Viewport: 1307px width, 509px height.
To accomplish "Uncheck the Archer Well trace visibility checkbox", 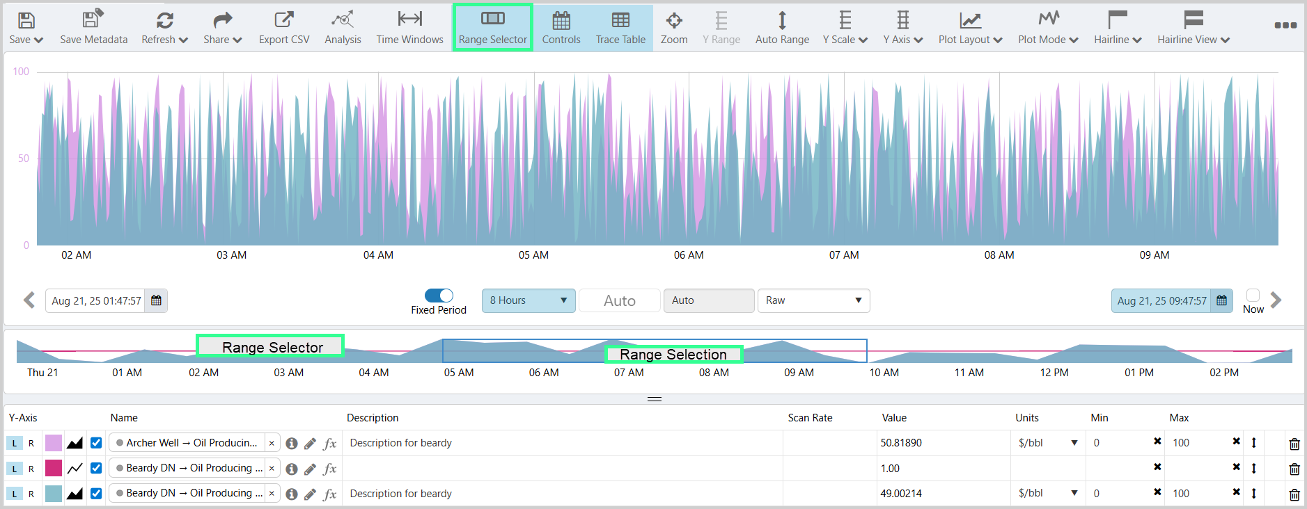I will tap(96, 443).
